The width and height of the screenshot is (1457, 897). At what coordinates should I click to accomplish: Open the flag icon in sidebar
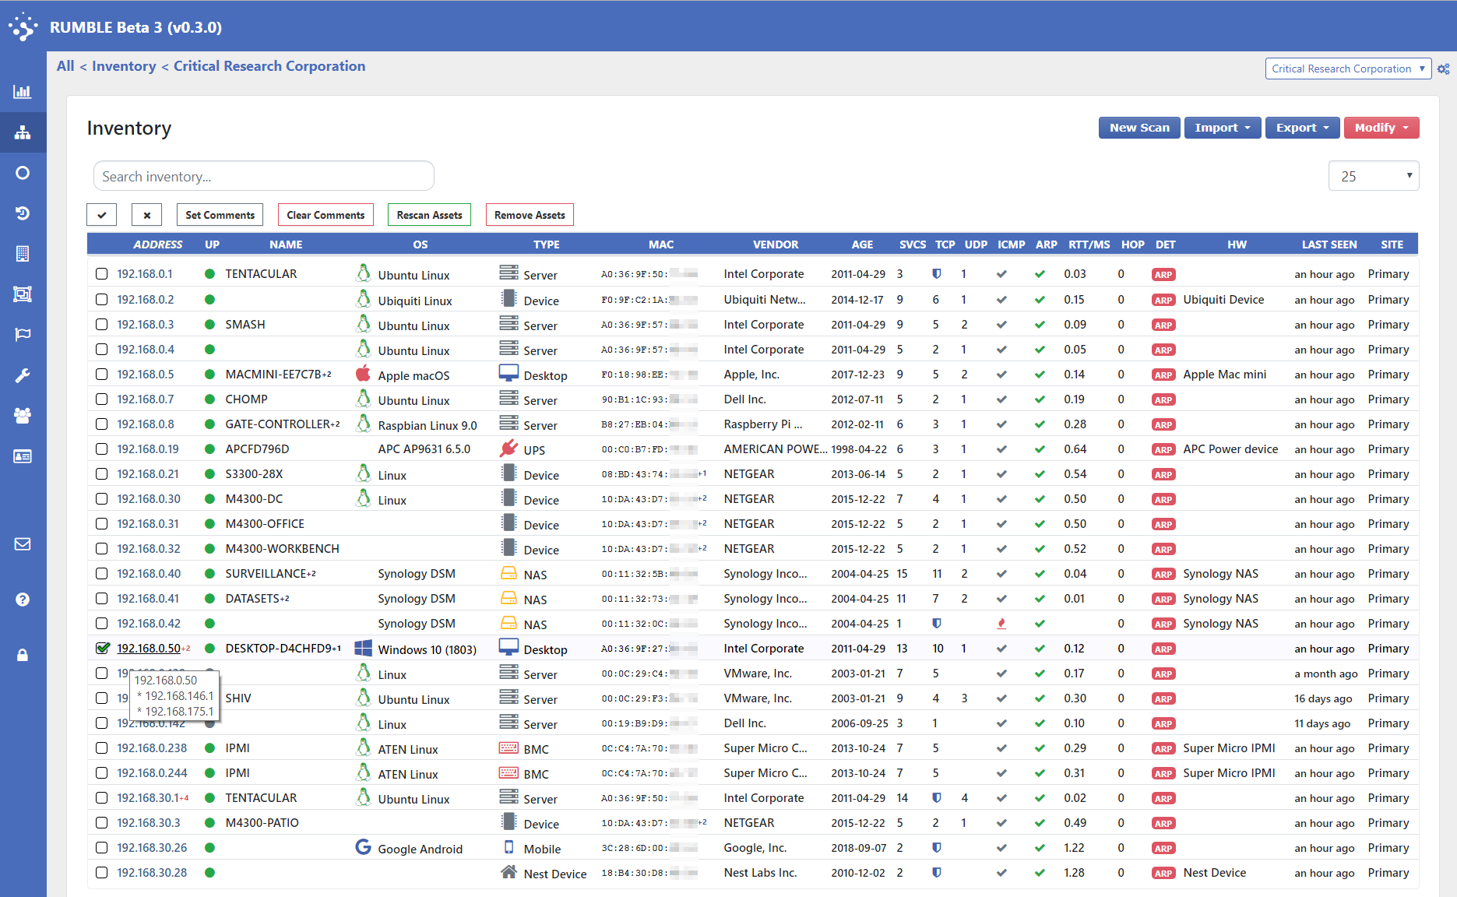click(23, 335)
